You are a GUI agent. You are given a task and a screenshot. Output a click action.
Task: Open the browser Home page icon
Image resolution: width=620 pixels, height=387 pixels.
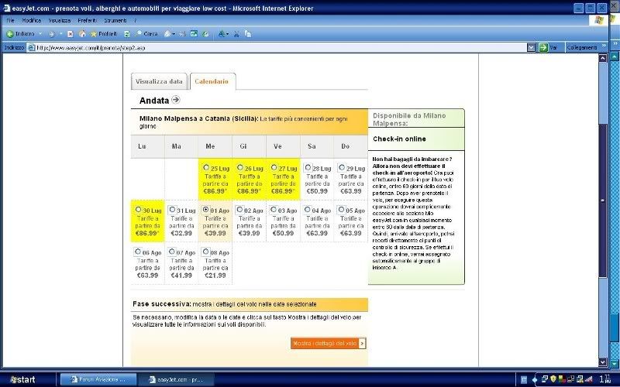point(82,34)
